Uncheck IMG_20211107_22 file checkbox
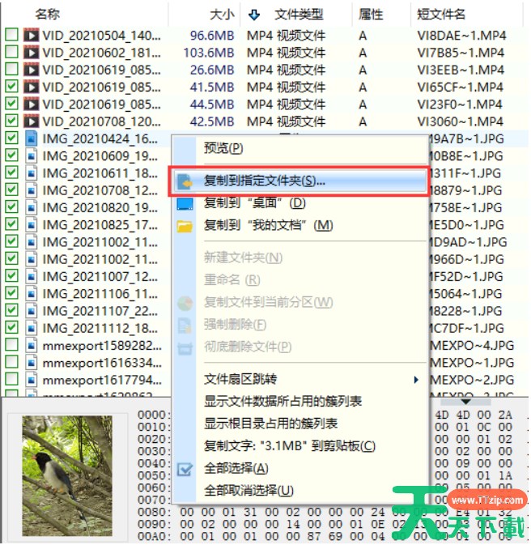 click(12, 310)
